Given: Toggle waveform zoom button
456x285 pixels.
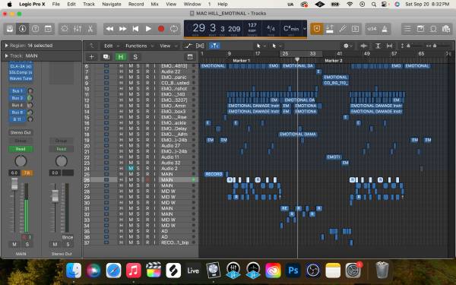Looking at the screenshot, I should pos(363,46).
